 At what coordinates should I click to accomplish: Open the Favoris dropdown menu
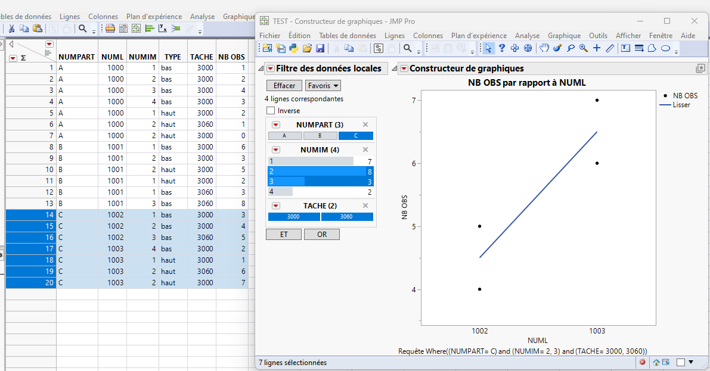[323, 85]
